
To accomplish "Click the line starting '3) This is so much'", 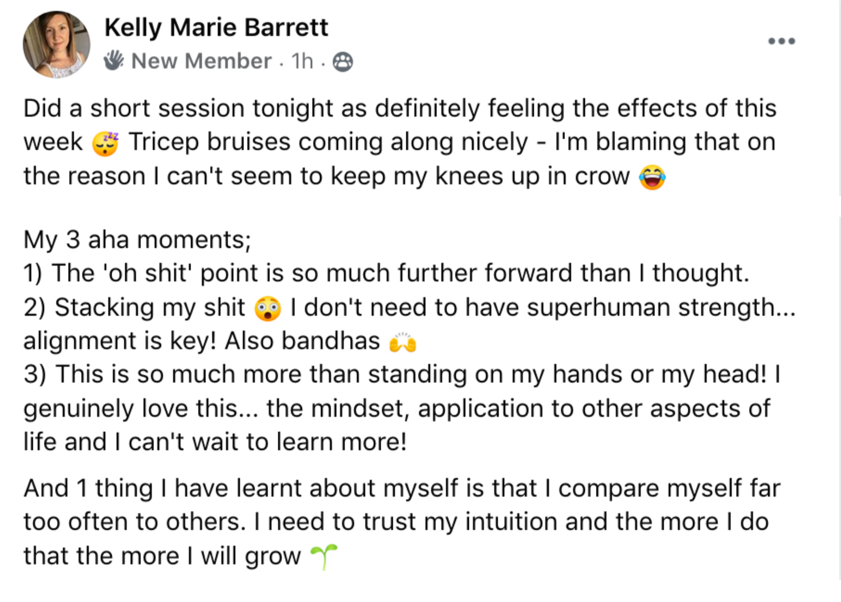I will pyautogui.click(x=402, y=374).
